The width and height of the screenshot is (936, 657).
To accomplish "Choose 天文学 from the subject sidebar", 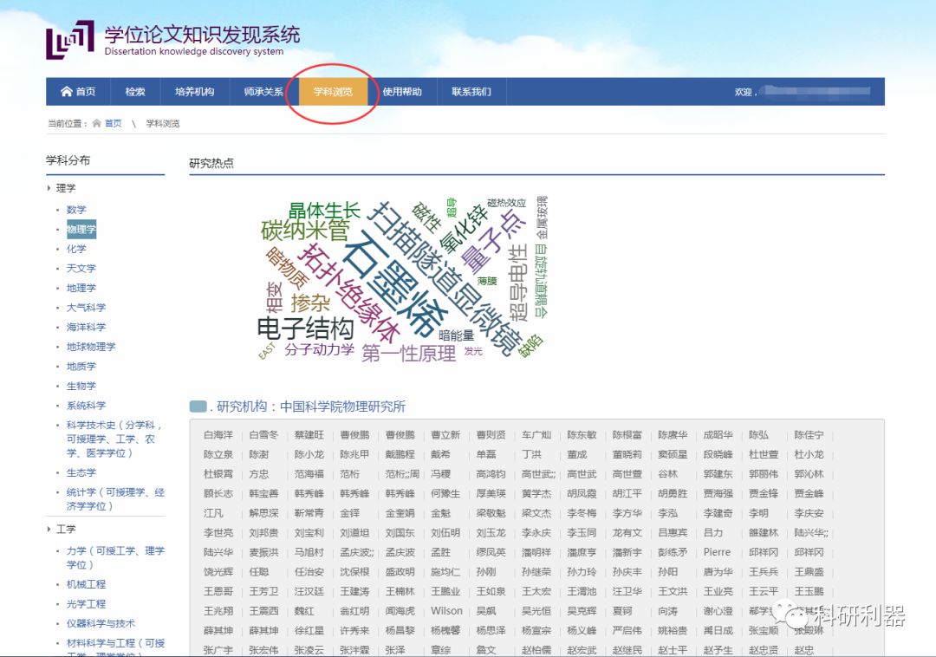I will click(81, 269).
